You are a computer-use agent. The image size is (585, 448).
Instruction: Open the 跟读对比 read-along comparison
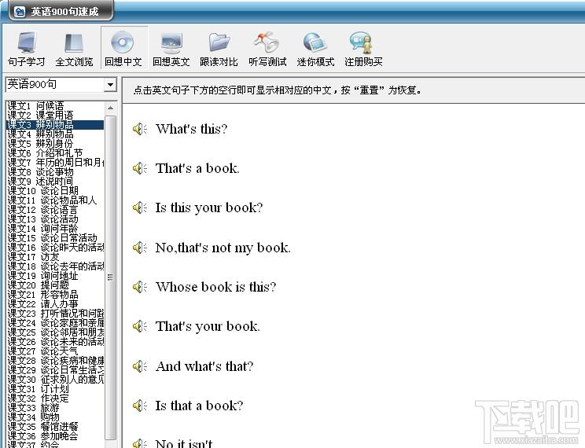click(219, 49)
